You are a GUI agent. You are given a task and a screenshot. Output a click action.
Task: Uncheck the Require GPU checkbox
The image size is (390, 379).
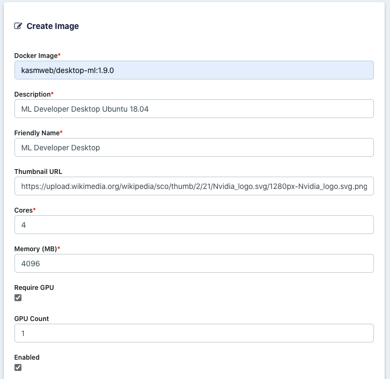pos(18,298)
